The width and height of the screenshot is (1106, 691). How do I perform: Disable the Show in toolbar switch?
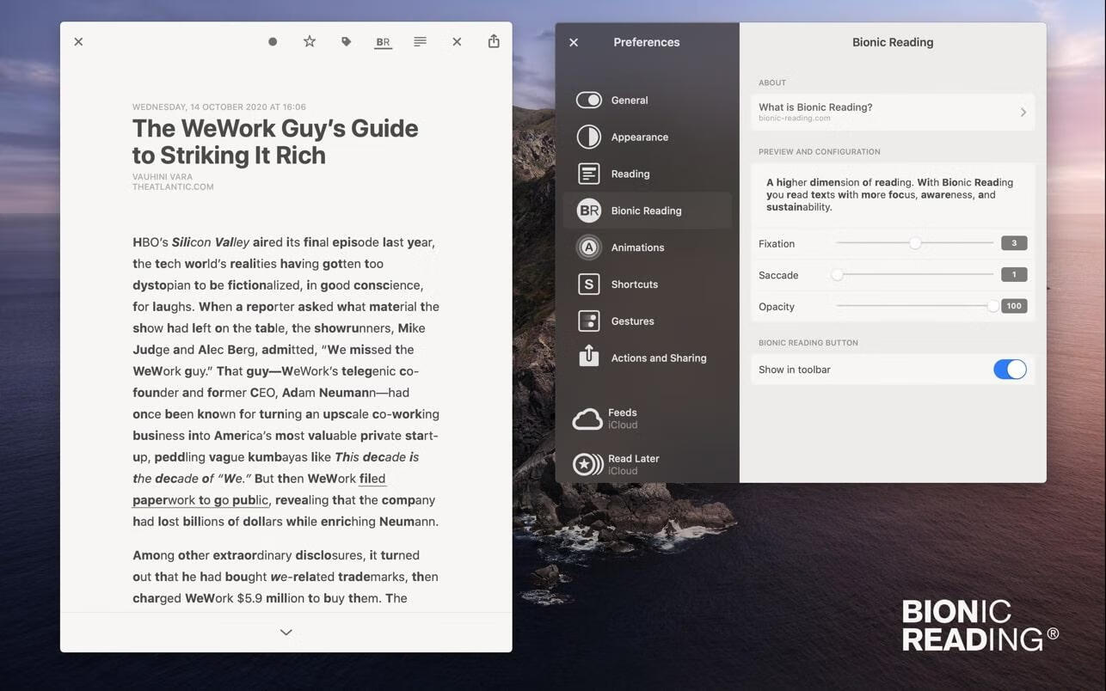coord(1009,370)
